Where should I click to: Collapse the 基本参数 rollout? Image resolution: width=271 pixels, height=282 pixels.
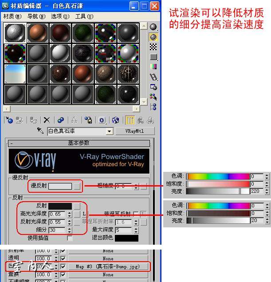tap(79, 143)
